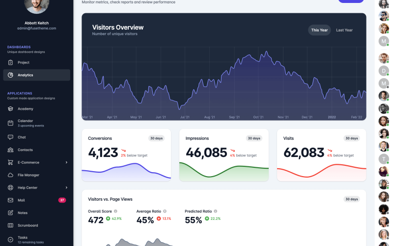Click the Impressions downward trend icon
This screenshot has width=393, height=246.
[x=232, y=151]
